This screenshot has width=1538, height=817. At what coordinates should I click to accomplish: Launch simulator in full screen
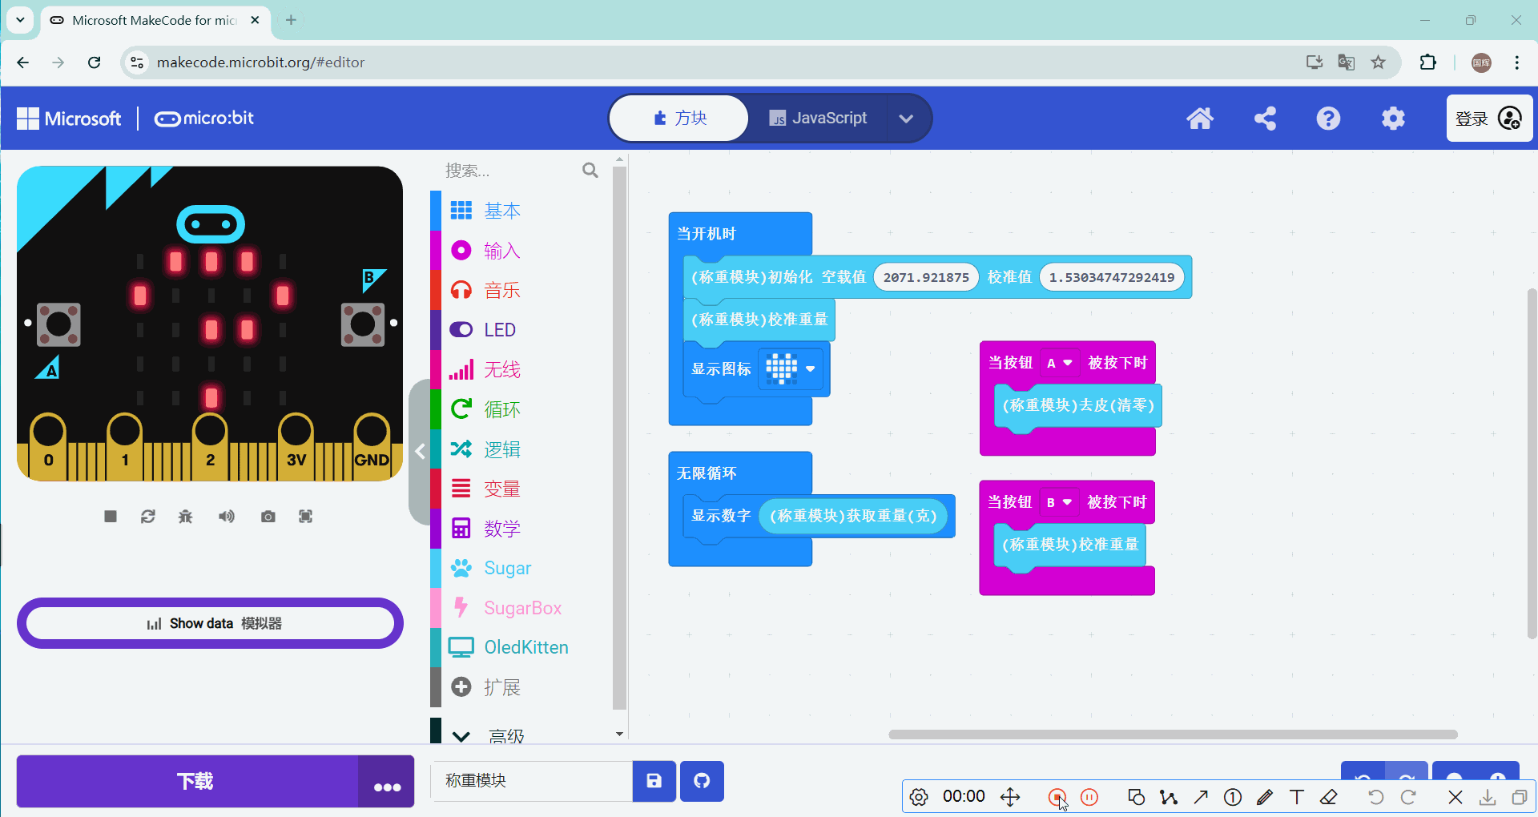click(306, 517)
